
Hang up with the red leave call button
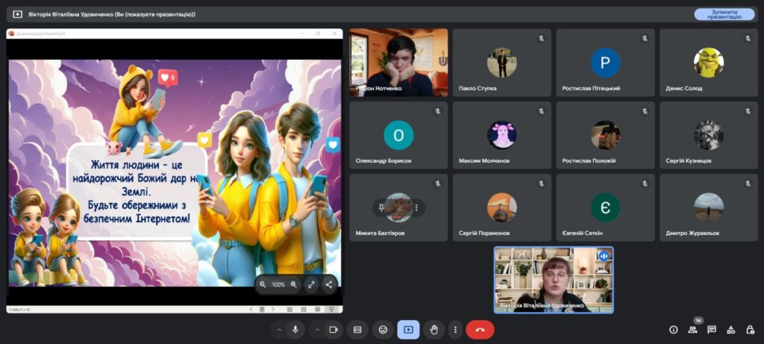[480, 329]
